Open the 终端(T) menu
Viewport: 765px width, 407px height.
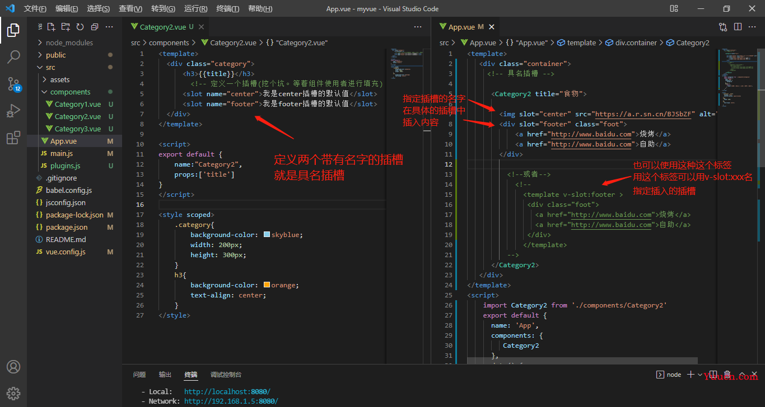coord(227,8)
